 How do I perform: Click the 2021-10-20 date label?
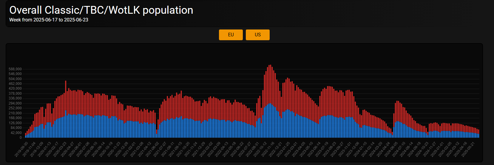183,149
